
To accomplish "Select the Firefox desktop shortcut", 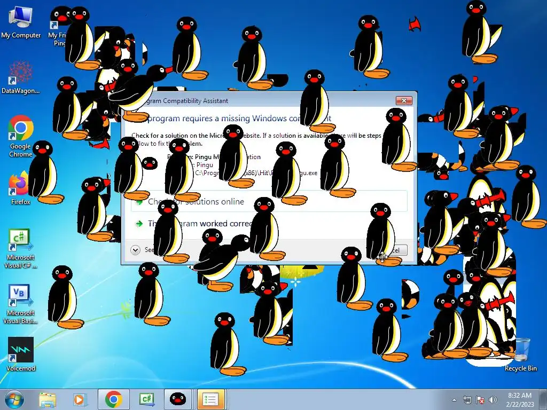I will click(20, 188).
